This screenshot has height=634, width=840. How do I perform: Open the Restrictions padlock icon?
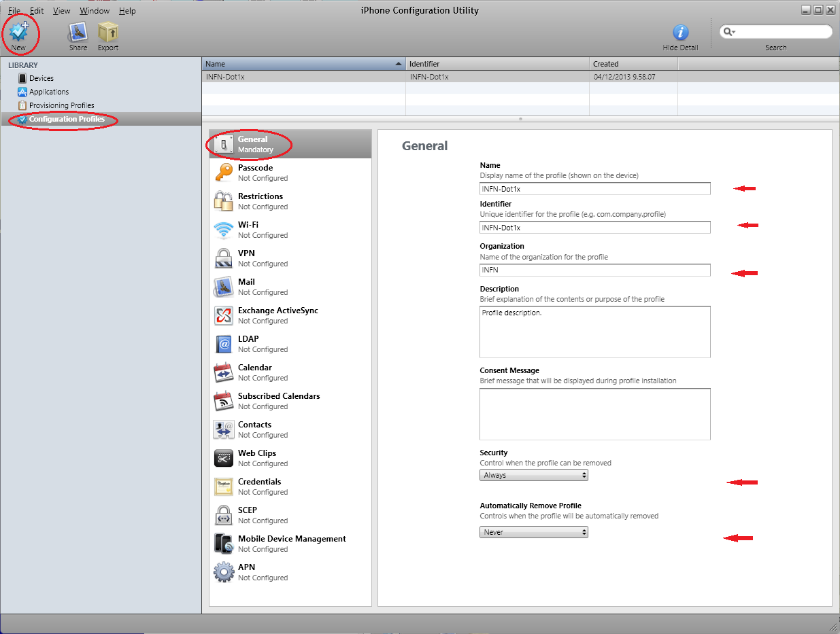coord(224,201)
